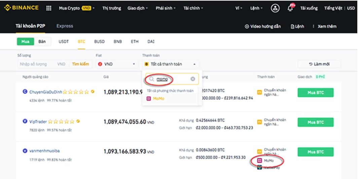359x179 pixels.
Task: Click Tìm kiếm search button
Action: coord(80,64)
